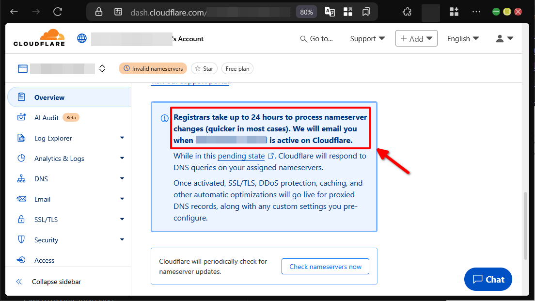Screen dimensions: 535x301
Task: Open Access in the sidebar
Action: [x=45, y=260]
